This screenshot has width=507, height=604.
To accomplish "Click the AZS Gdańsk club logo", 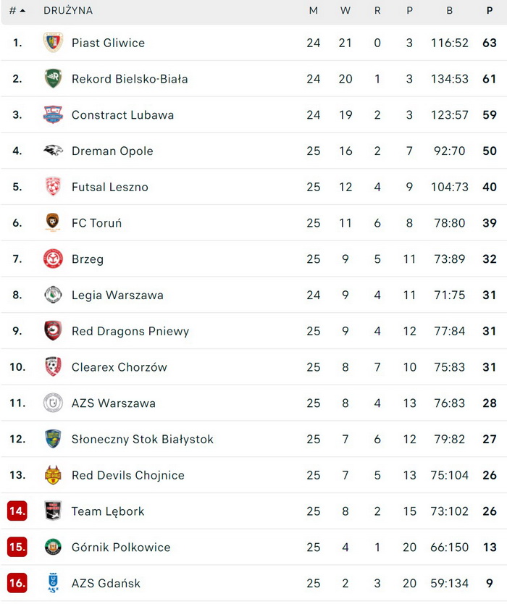I will tap(53, 583).
